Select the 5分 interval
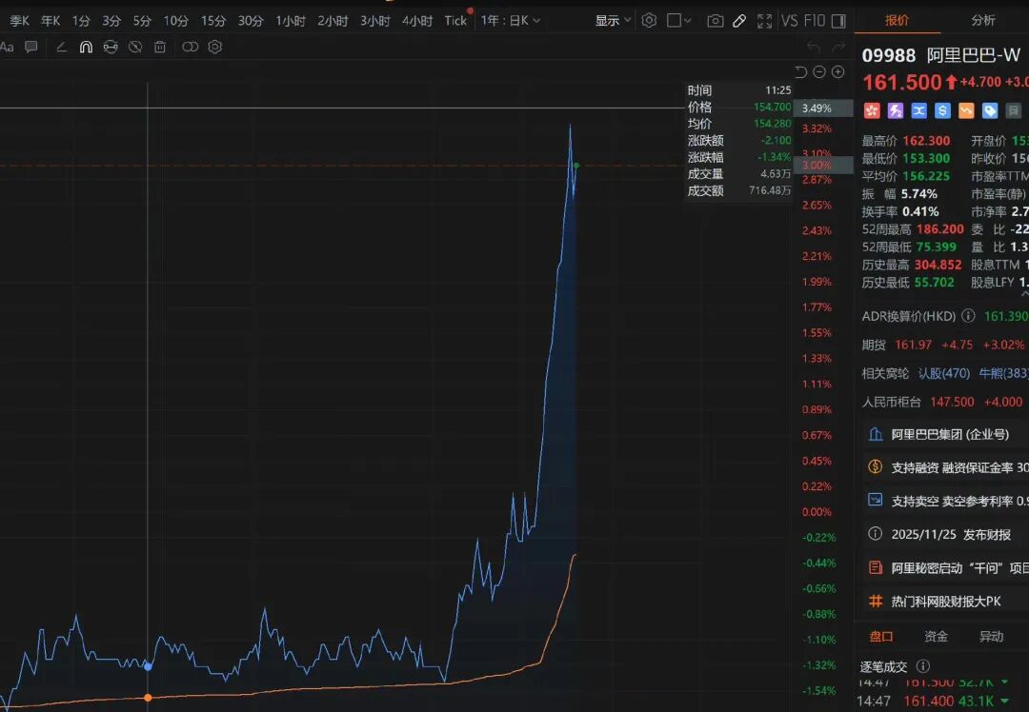The width and height of the screenshot is (1029, 712). [142, 21]
